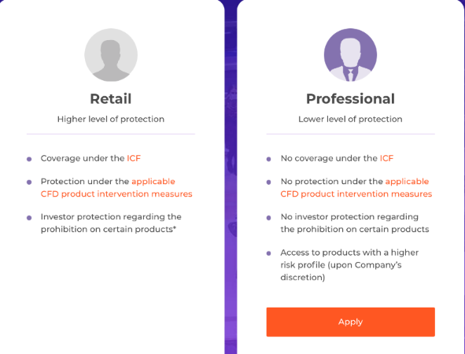Click the purple background strip between the cards

coord(231,178)
